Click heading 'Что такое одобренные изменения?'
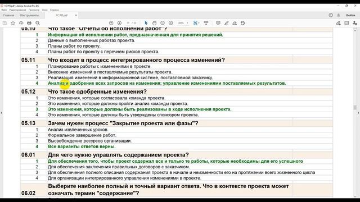Image resolution: width=360 pixels, height=202 pixels. click(x=97, y=91)
